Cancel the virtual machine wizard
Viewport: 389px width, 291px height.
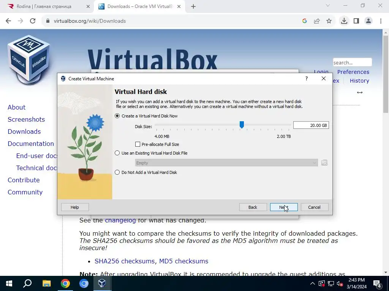tap(315, 207)
